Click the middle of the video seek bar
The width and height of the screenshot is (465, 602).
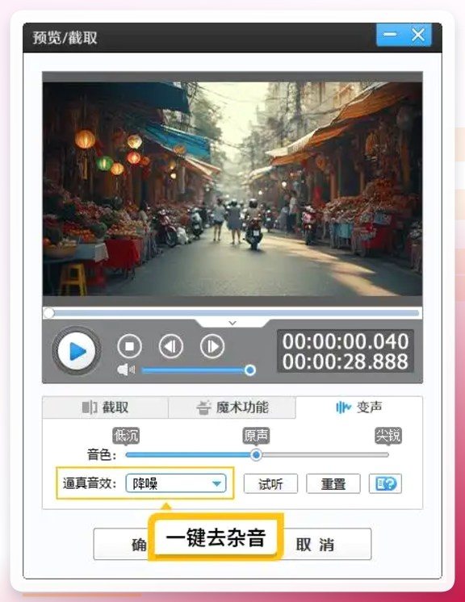232,313
